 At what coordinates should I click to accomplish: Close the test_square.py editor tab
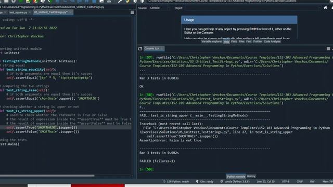coord(30,12)
